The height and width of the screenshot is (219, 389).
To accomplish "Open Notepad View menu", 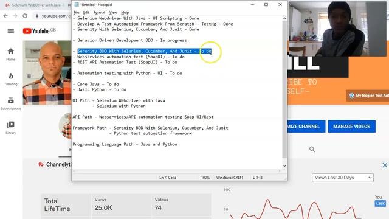I will [113, 12].
